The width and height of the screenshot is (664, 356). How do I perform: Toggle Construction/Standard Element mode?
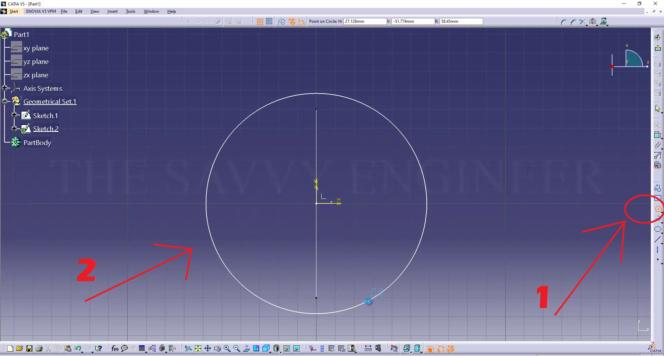[x=282, y=21]
